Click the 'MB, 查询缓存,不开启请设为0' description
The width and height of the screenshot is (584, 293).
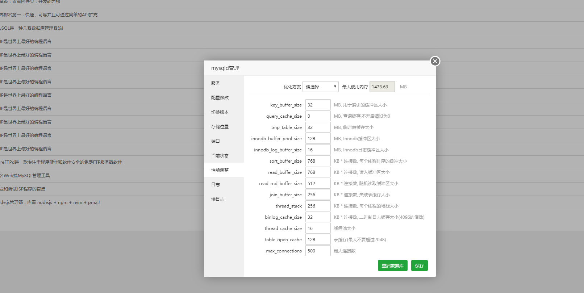[x=362, y=116]
